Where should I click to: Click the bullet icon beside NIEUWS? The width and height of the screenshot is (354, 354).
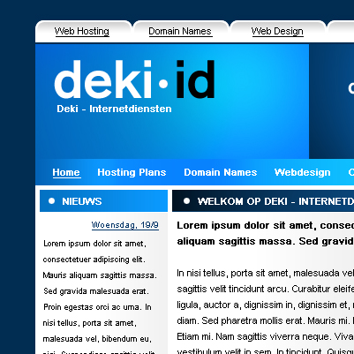click(51, 201)
